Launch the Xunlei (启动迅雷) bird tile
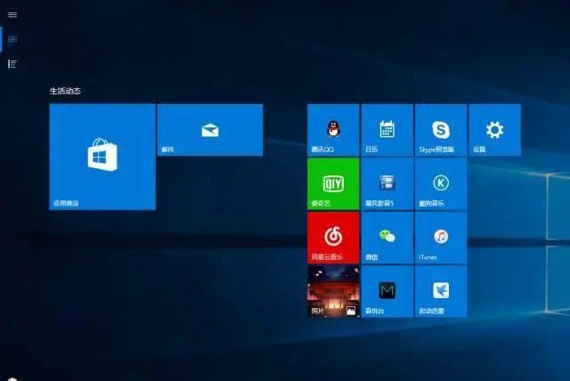 click(441, 291)
